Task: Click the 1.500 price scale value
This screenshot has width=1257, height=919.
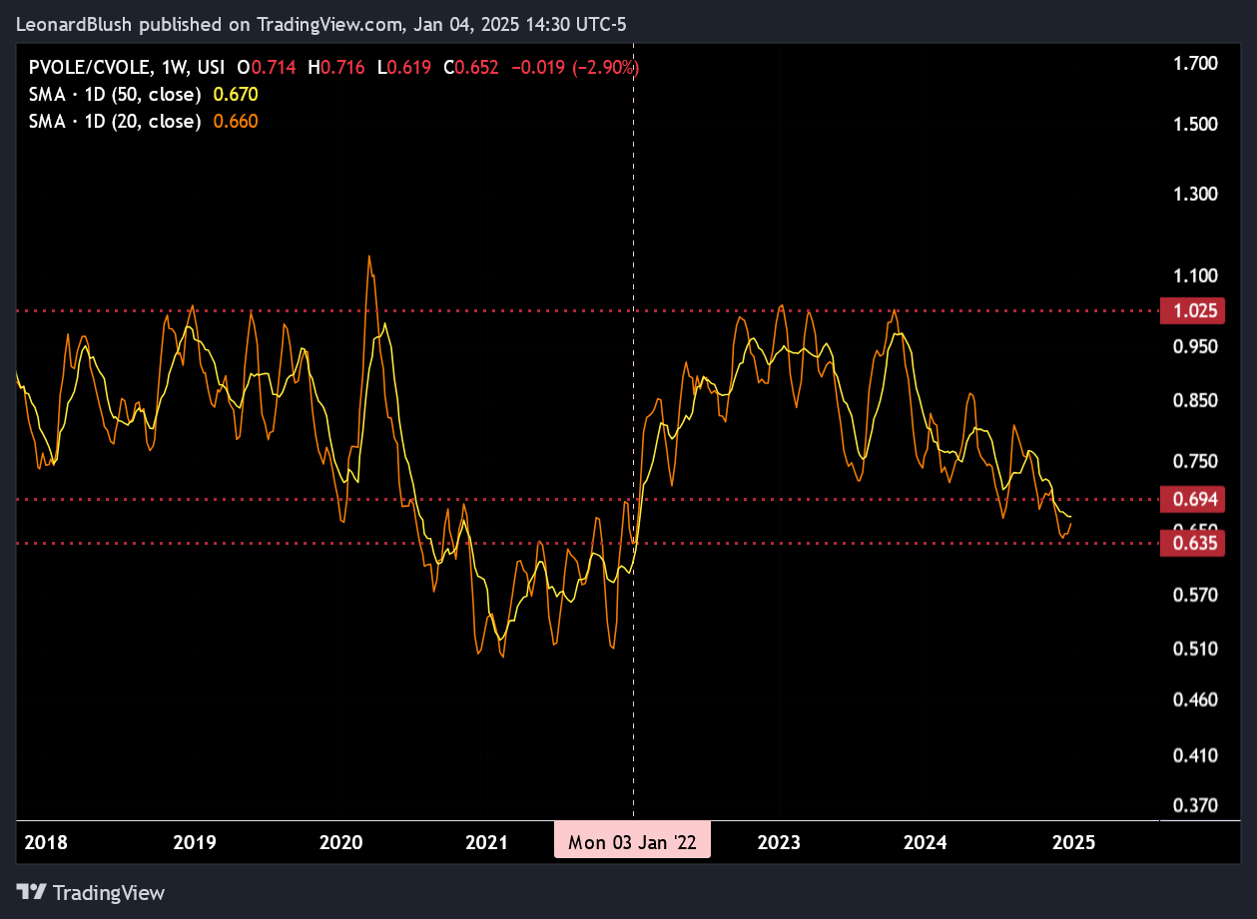Action: (x=1197, y=124)
